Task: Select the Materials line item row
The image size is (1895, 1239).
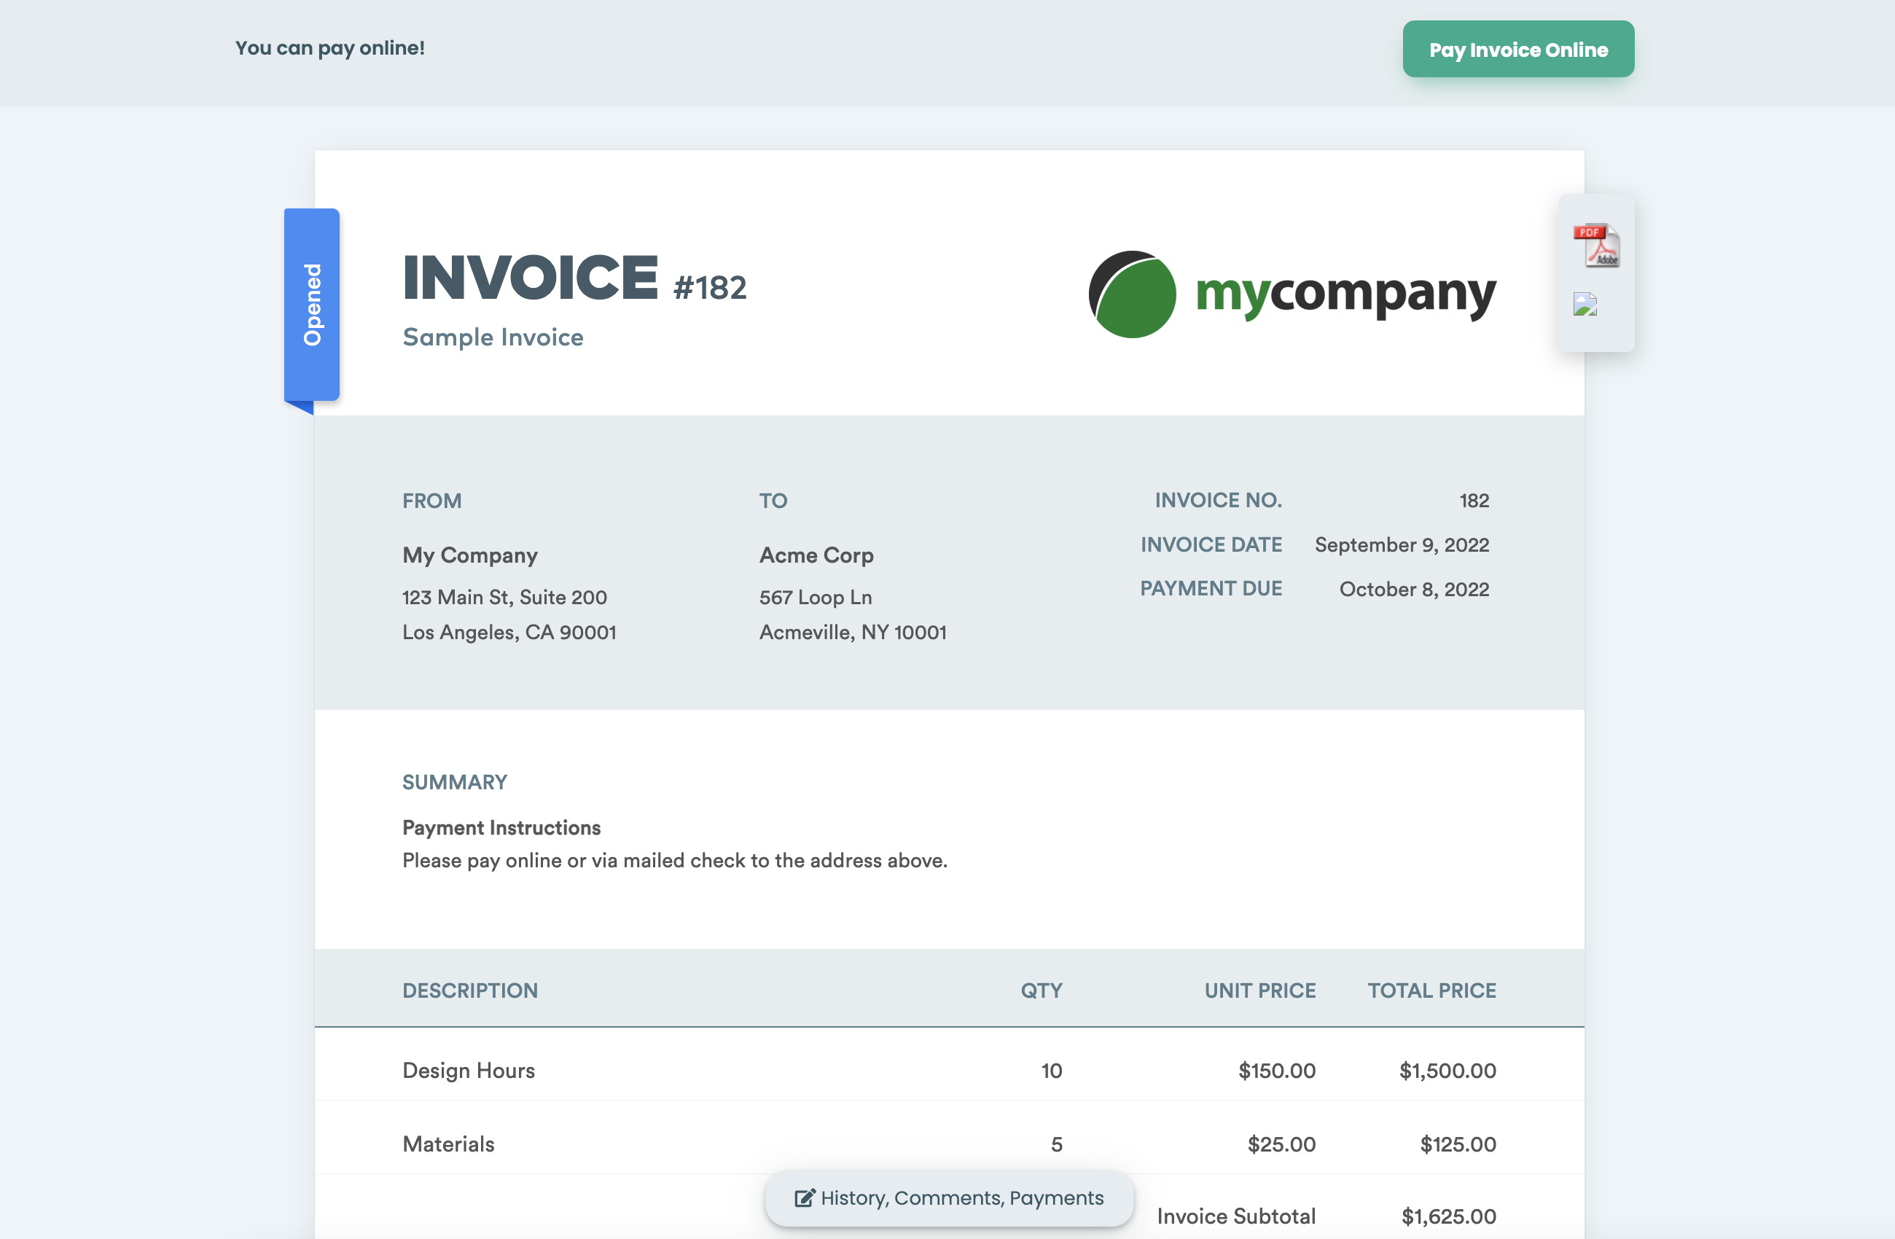Action: pyautogui.click(x=448, y=1144)
